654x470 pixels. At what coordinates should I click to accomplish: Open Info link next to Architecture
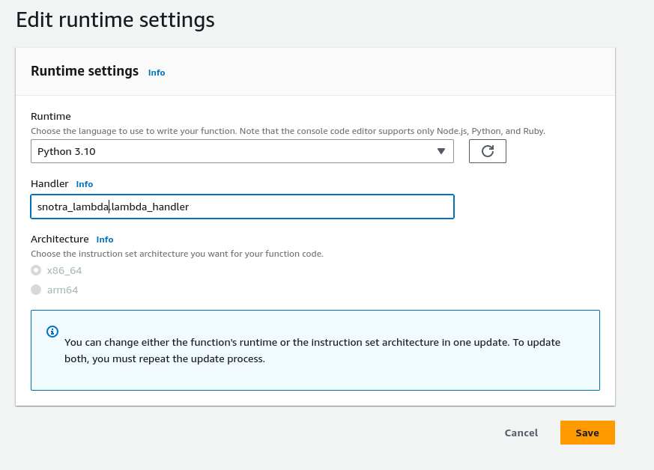pos(105,239)
